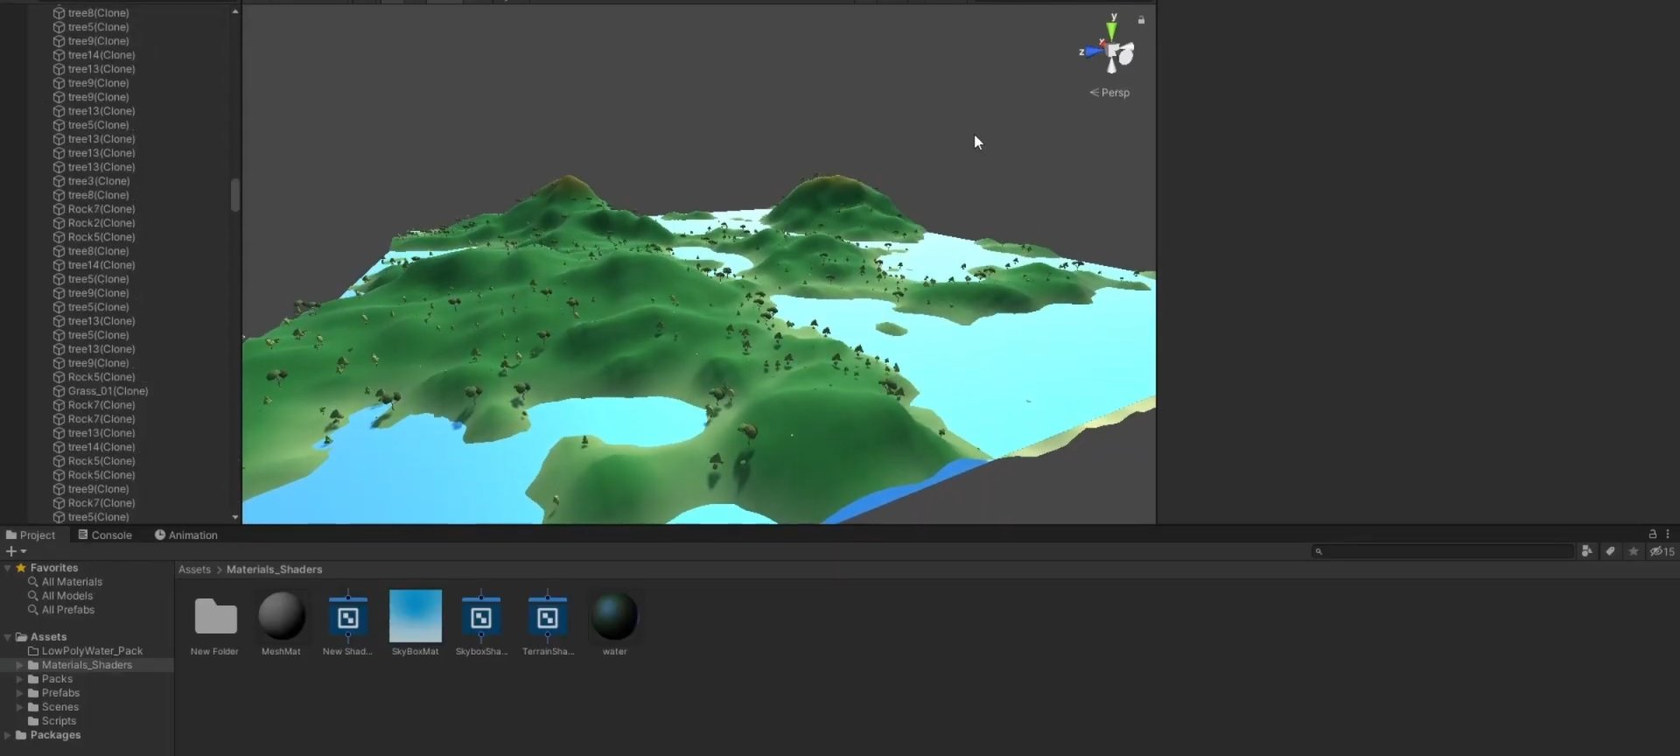Open the plus Create asset dropdown
The width and height of the screenshot is (1680, 756).
16,551
